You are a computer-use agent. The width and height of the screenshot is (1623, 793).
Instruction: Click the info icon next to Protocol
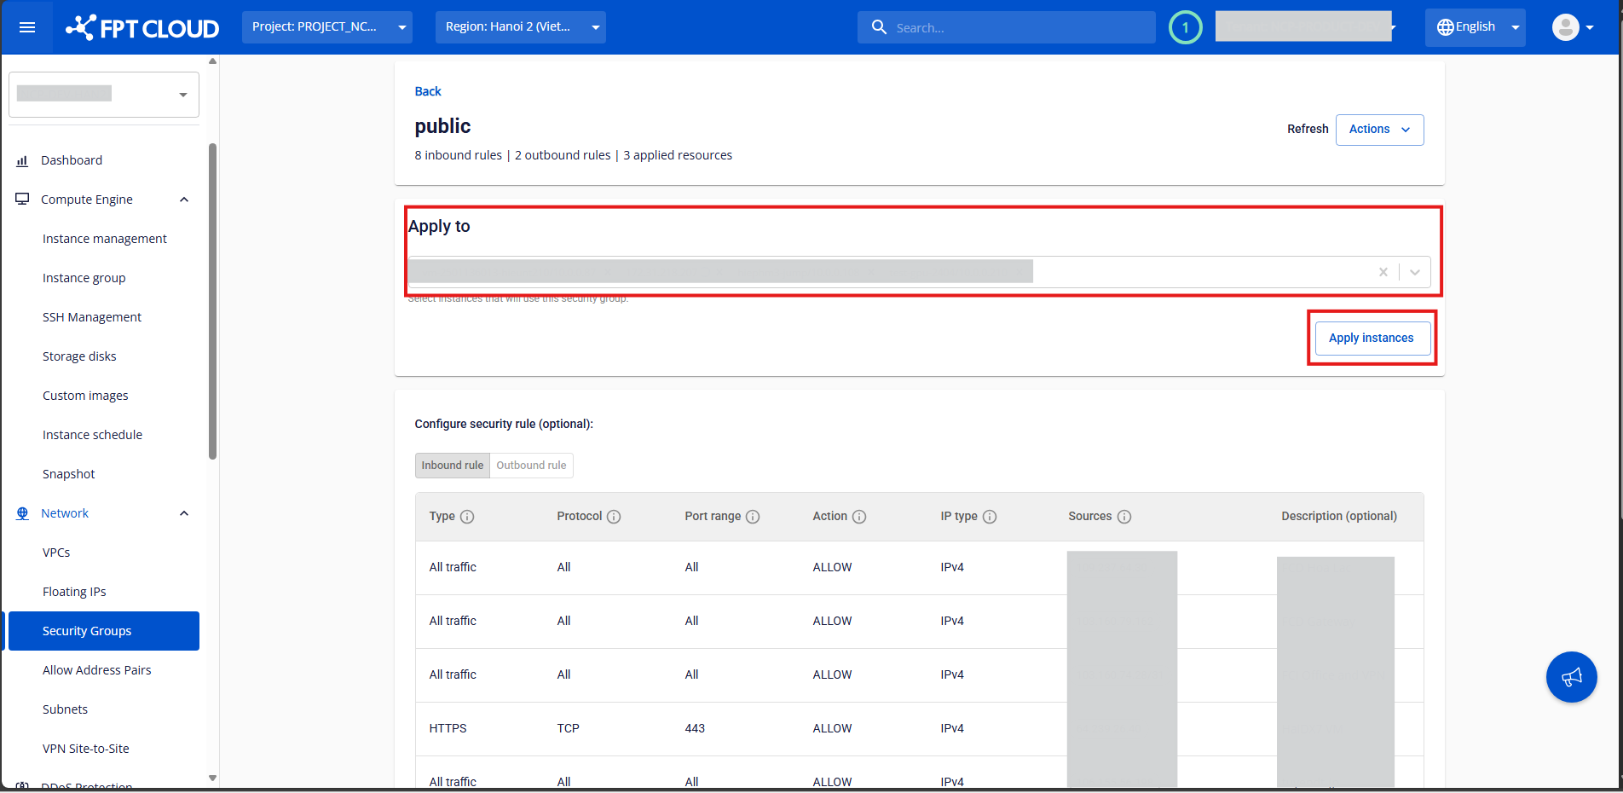[614, 517]
